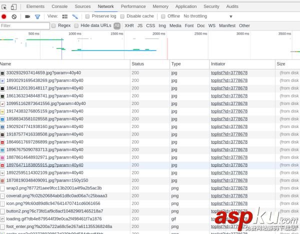Screen dimensions: 300x234
Task: Sort by the Status column header
Action: pos(150,64)
